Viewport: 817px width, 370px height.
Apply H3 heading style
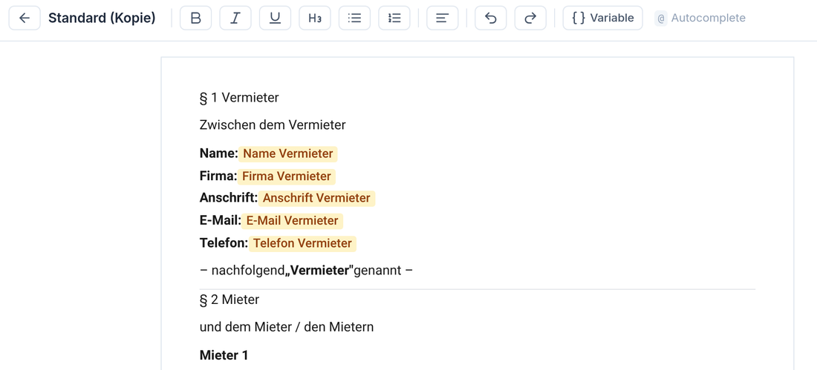click(315, 19)
